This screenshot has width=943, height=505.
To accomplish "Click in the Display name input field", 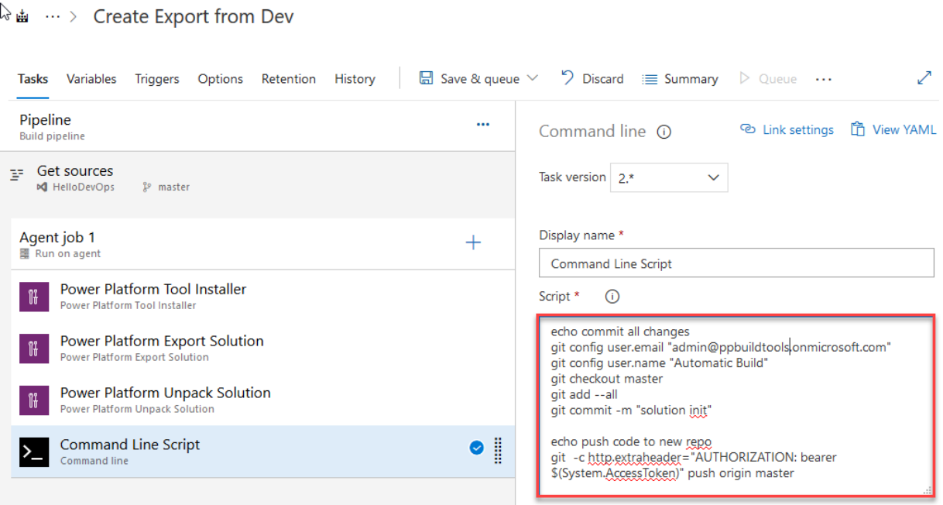I will (736, 264).
